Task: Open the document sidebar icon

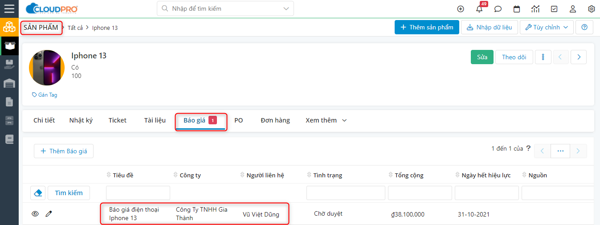Action: (9, 102)
